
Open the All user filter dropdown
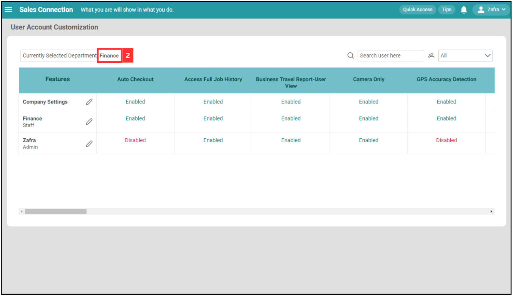click(x=465, y=56)
